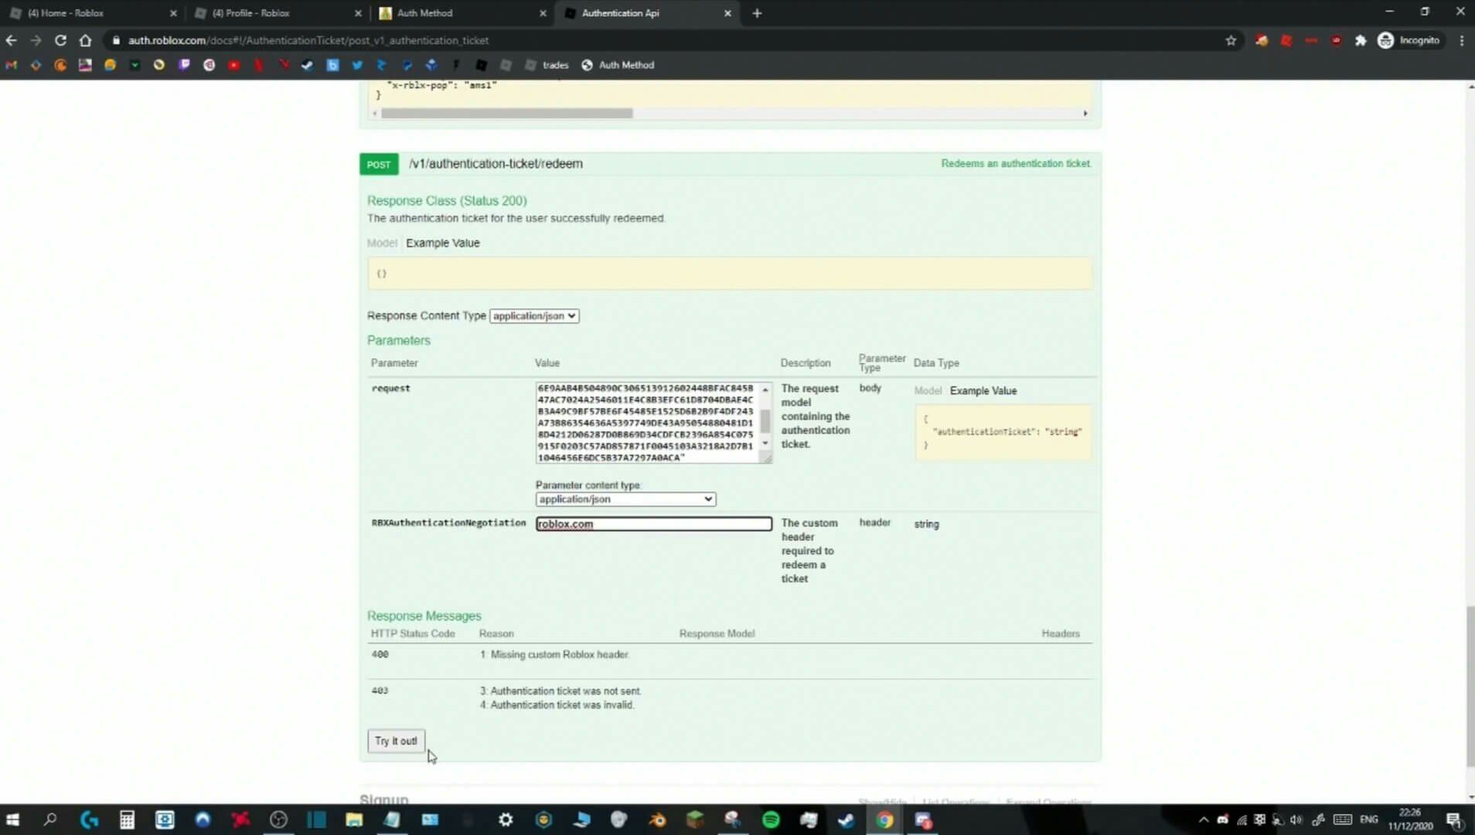
Task: Open the trades bookmark folder
Action: pos(547,65)
